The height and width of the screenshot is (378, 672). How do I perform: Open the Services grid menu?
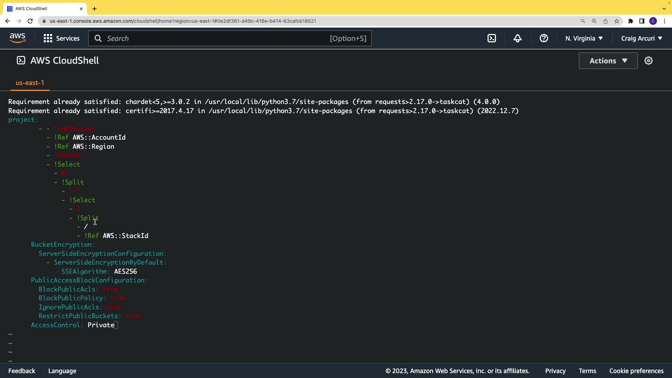[62, 38]
